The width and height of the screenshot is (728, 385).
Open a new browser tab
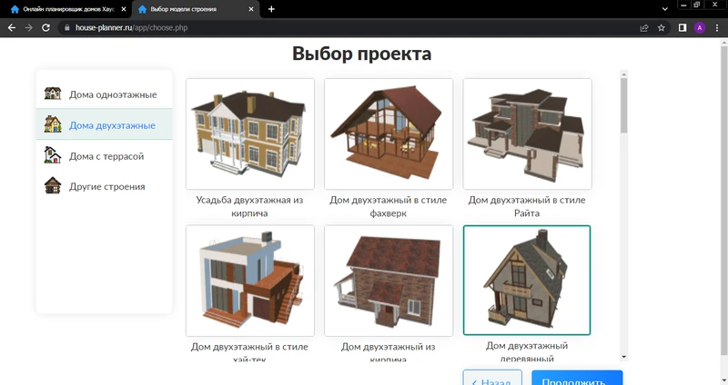(x=271, y=9)
